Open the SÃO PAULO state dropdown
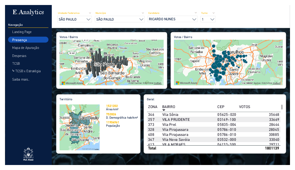This screenshot has width=295, height=170. pyautogui.click(x=75, y=19)
